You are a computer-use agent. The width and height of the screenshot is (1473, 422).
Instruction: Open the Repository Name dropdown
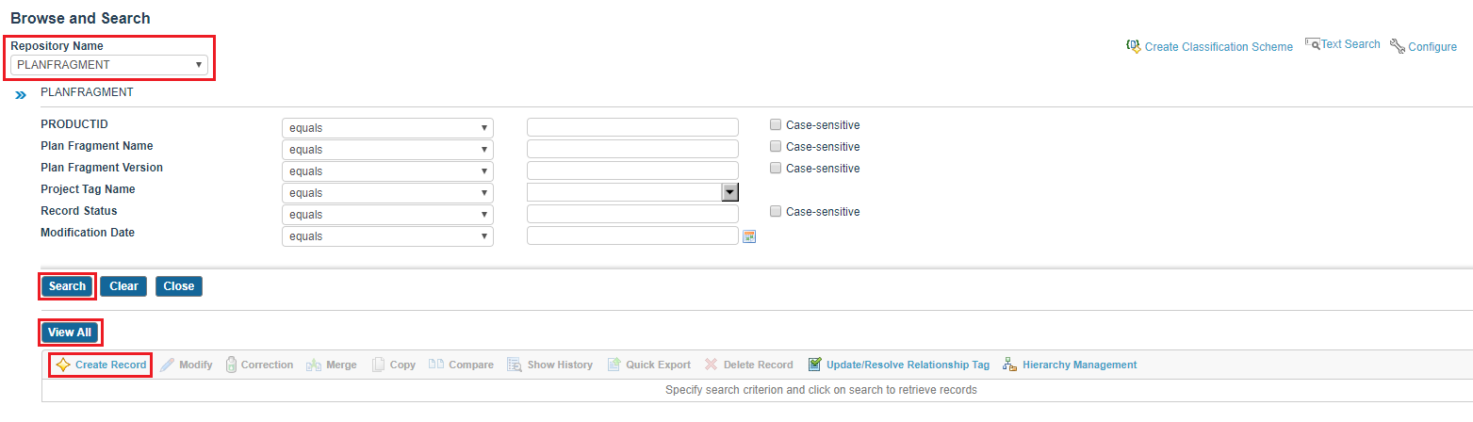[x=109, y=65]
